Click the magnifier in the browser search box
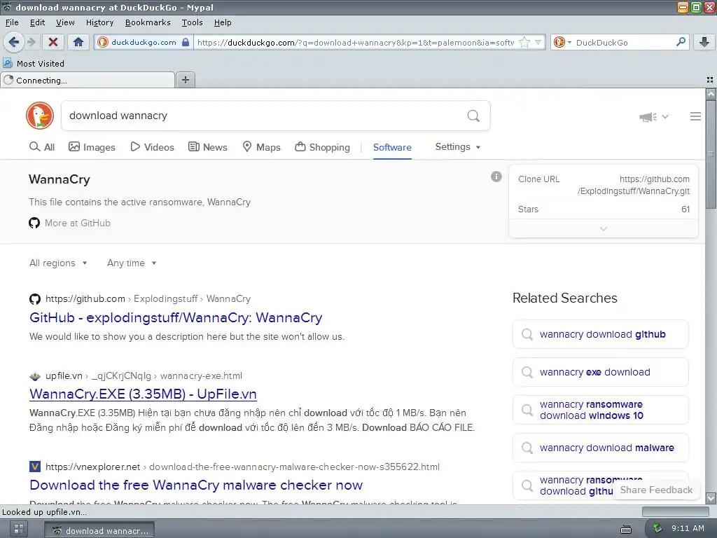The height and width of the screenshot is (538, 717). 681,42
